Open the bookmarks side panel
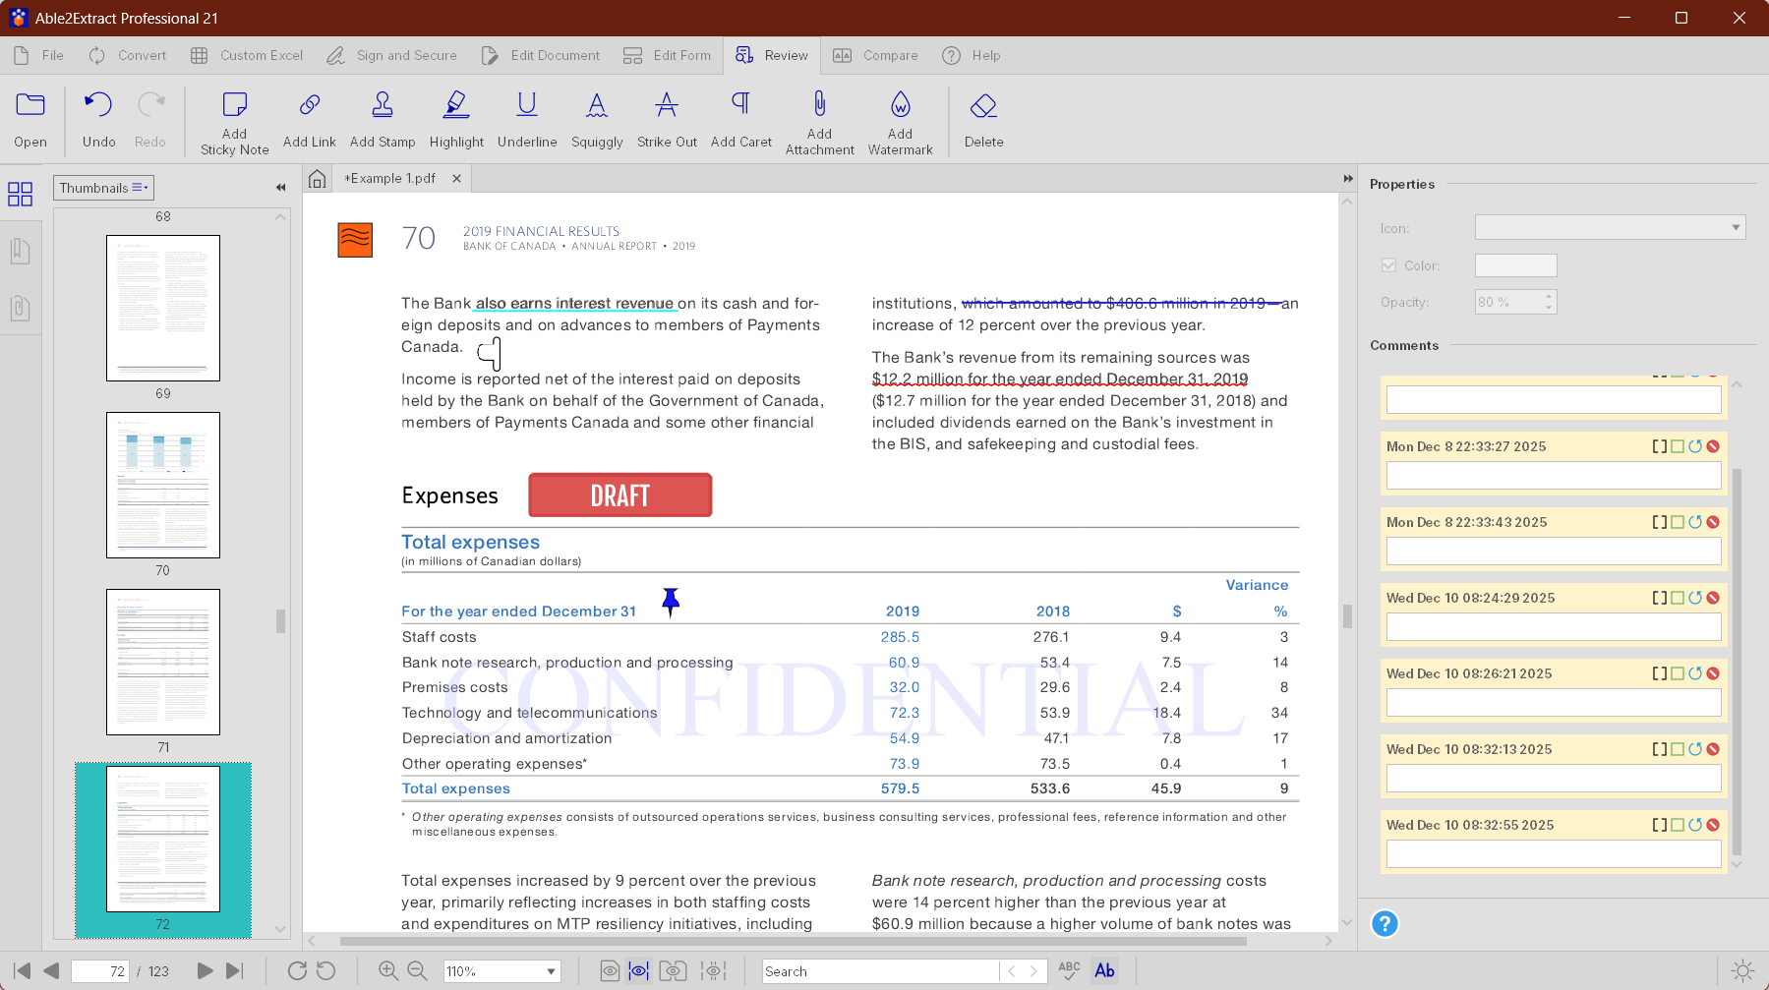The height and width of the screenshot is (990, 1769). point(20,251)
